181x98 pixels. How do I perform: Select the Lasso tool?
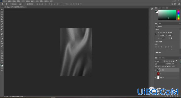coord(2,14)
